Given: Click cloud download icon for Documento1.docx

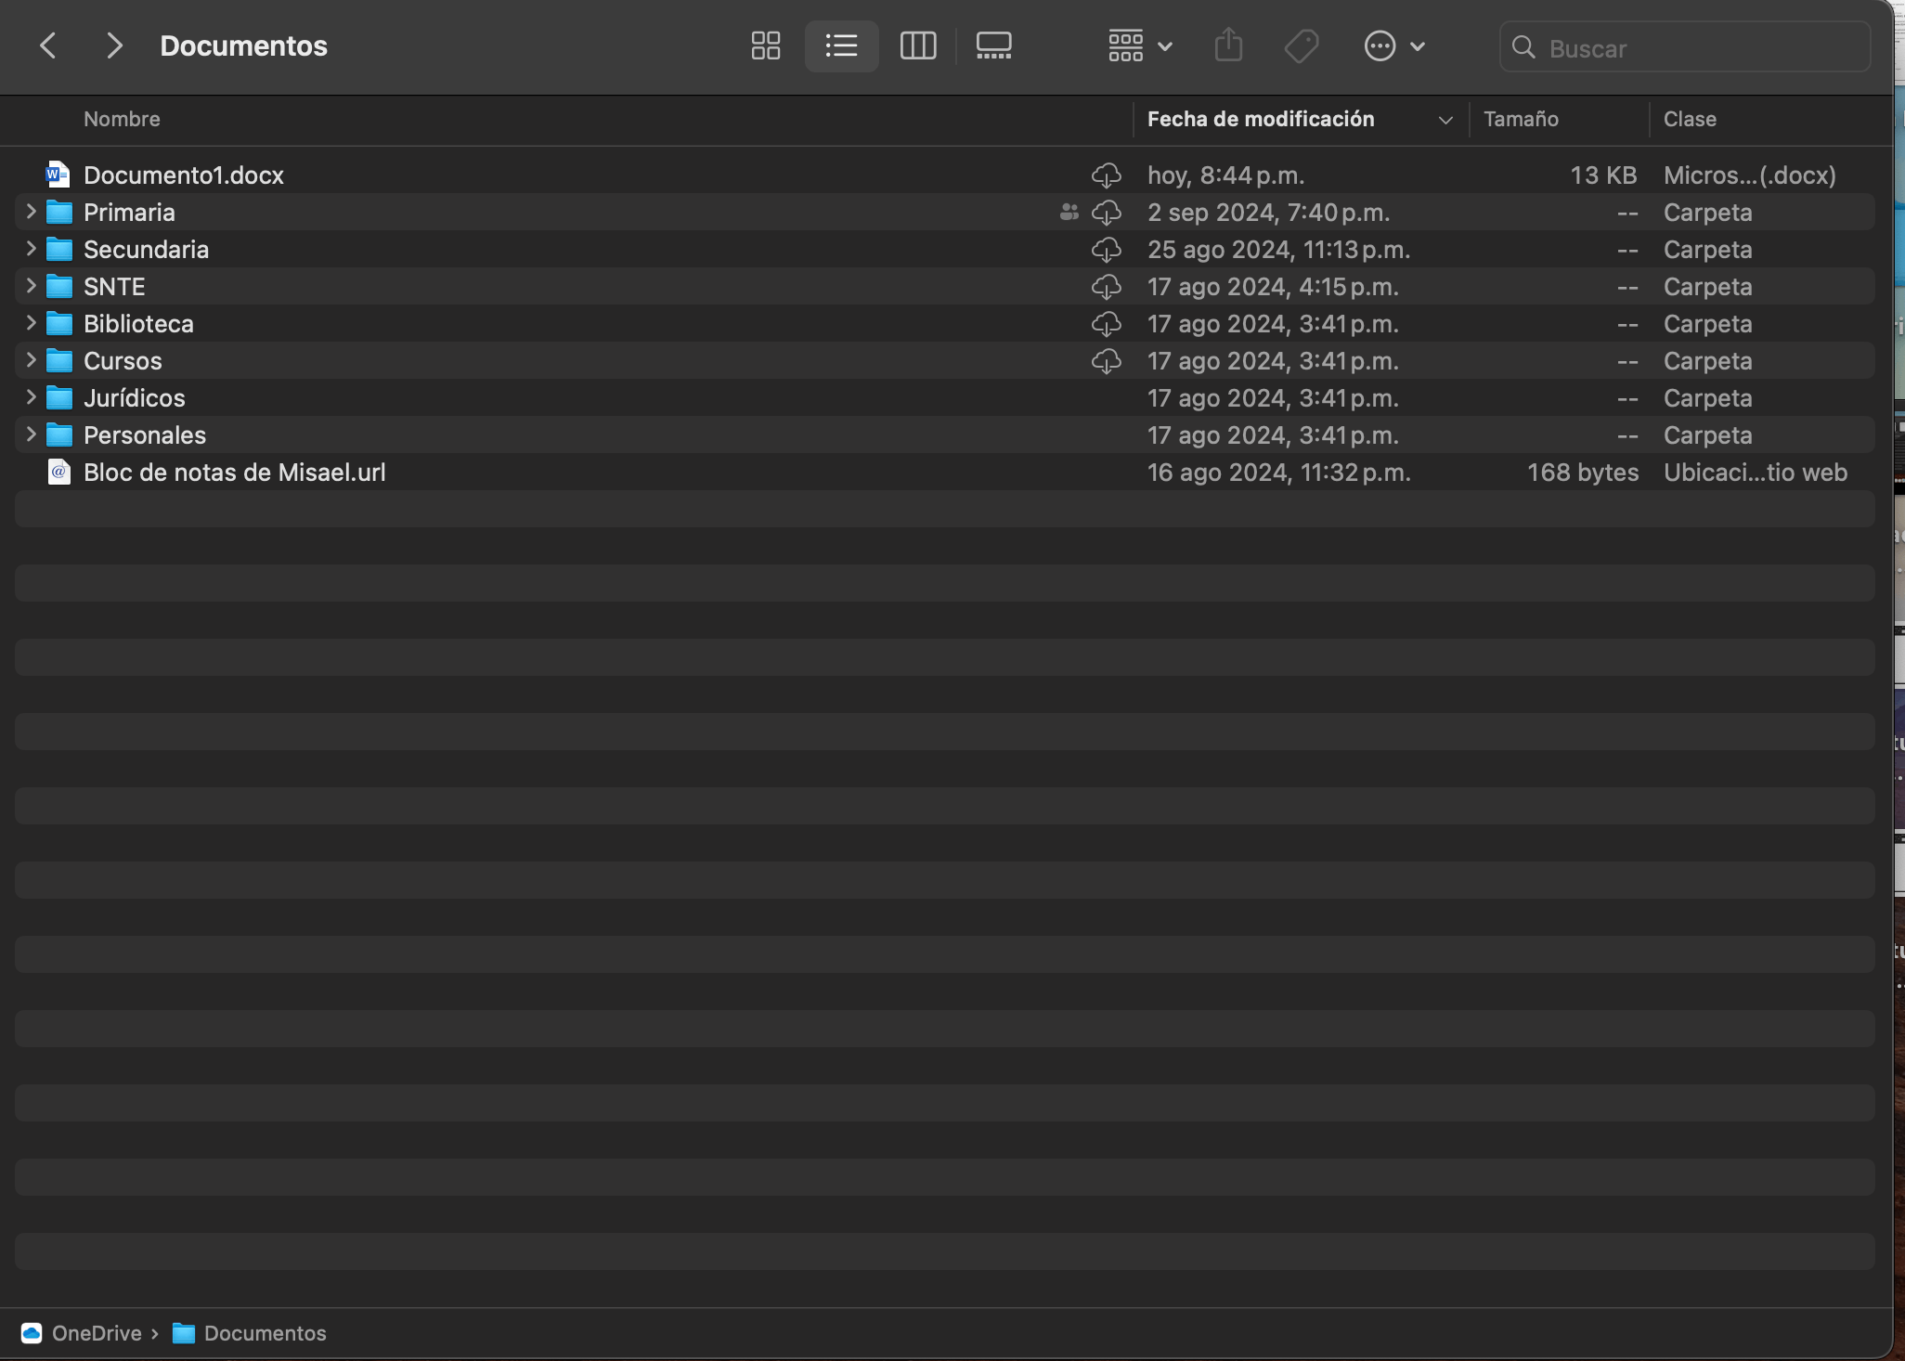Looking at the screenshot, I should click(x=1106, y=175).
